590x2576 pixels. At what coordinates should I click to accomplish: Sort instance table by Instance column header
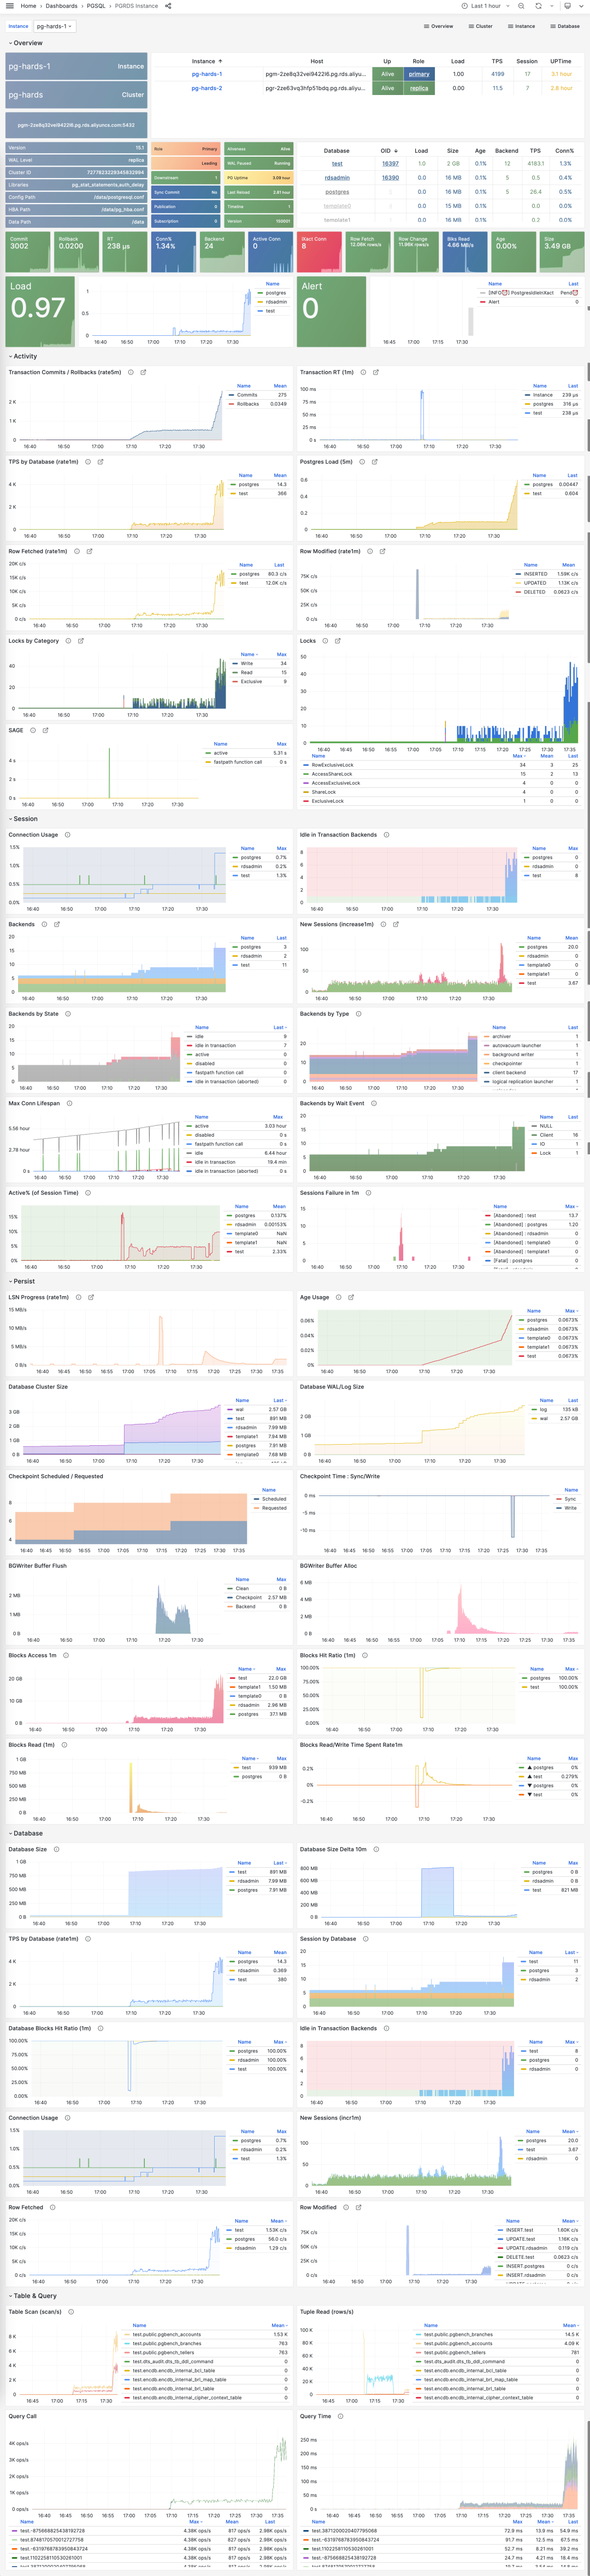click(x=207, y=61)
